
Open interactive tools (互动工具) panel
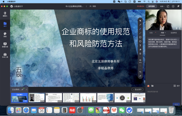5,55
